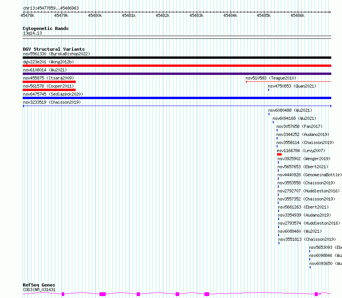The image size is (342, 298).
Task: Click the nsv455875 (Itsara2009) label
Action: tap(48, 78)
